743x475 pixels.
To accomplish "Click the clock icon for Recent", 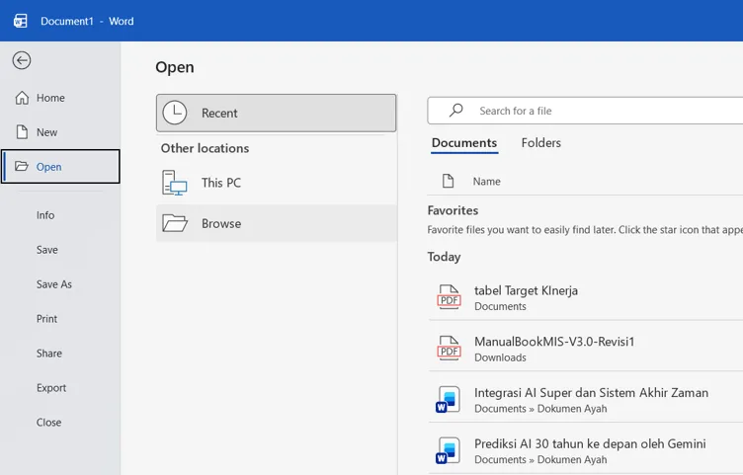I will coord(175,113).
